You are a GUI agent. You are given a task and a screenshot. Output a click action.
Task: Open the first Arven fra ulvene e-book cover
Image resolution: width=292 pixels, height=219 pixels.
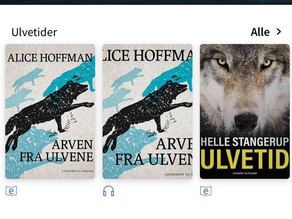pyautogui.click(x=50, y=111)
